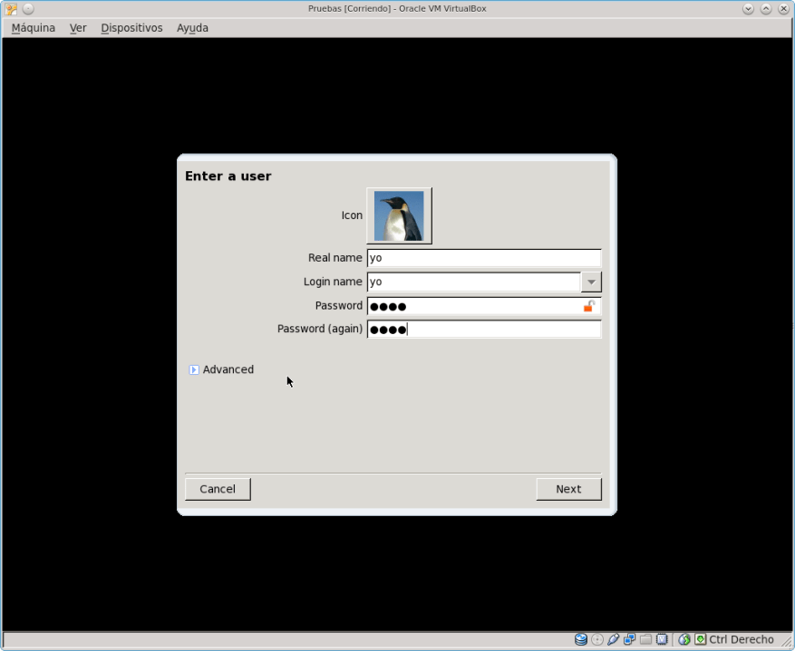Click the hard disk activity icon

click(581, 639)
